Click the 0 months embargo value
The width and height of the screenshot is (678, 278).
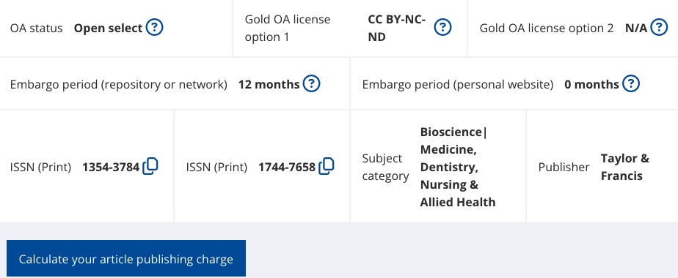click(591, 84)
